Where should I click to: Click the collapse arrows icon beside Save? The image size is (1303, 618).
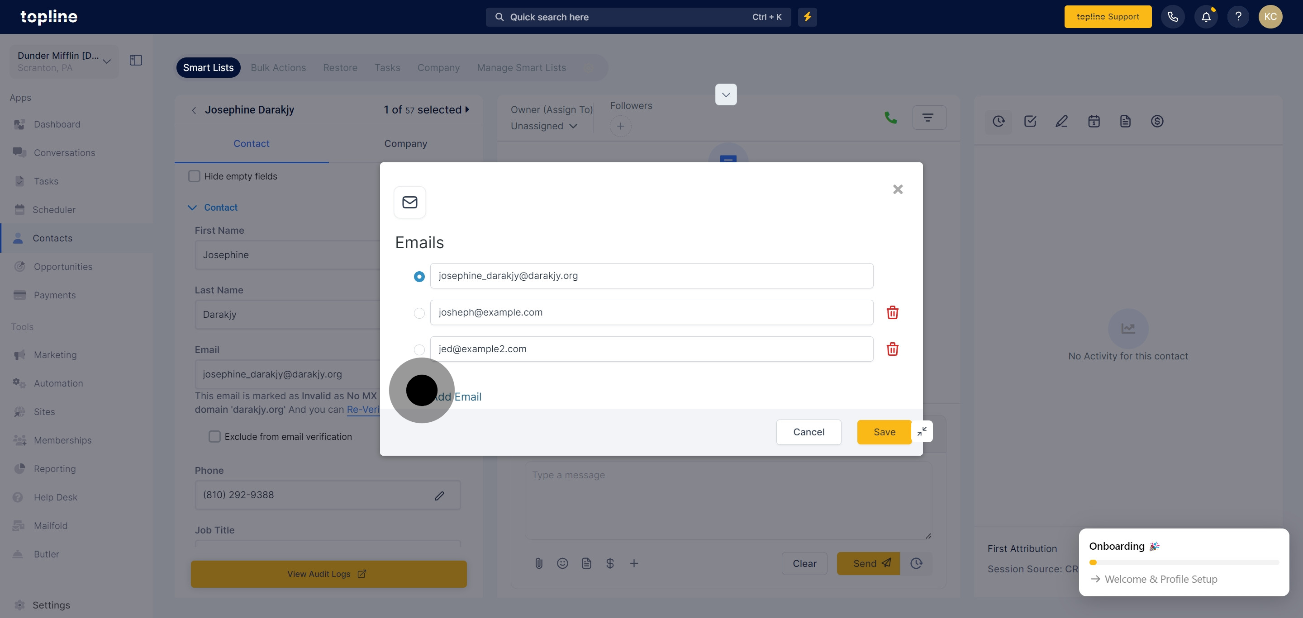(x=922, y=432)
